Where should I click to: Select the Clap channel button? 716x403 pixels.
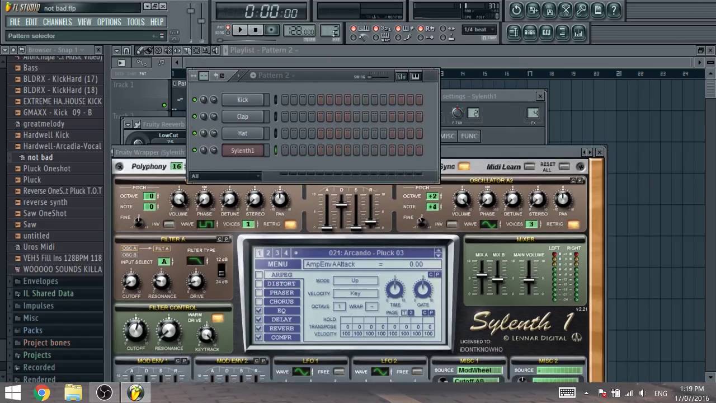point(243,116)
